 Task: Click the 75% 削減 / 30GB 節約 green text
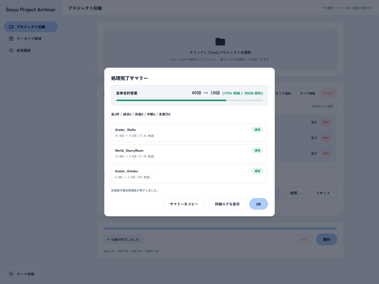[x=242, y=93]
